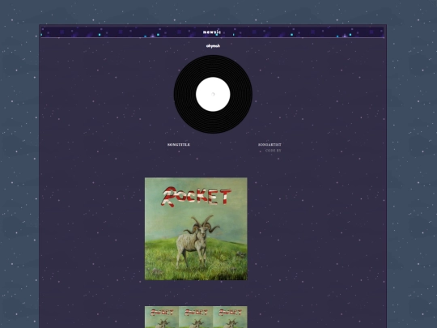
Task: Open the "CODE BY" credit link
Action: point(274,151)
